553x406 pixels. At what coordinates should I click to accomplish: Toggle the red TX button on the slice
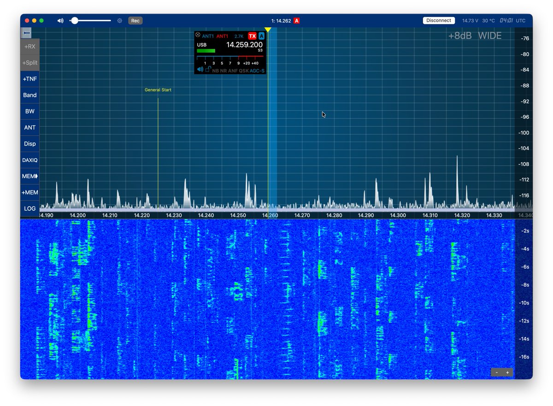click(252, 36)
